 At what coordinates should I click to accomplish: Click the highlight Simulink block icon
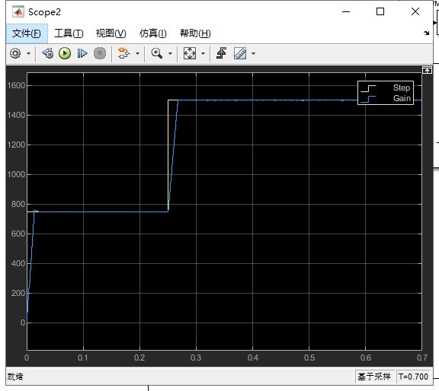(123, 53)
